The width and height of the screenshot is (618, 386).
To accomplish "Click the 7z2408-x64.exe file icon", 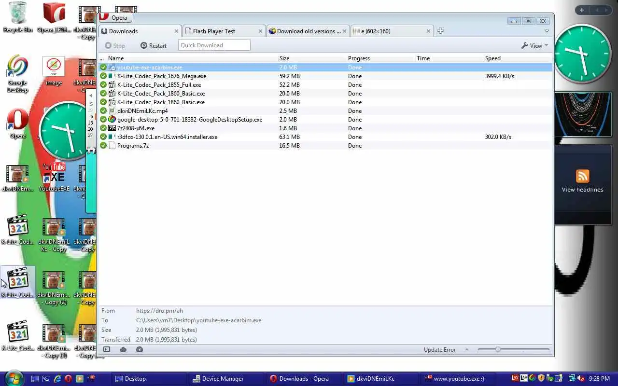I will tap(112, 128).
